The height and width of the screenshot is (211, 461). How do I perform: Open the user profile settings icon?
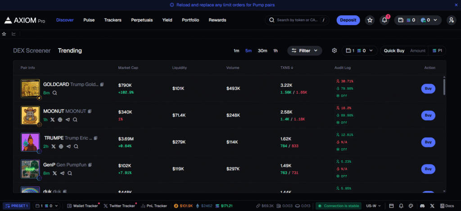tap(451, 20)
